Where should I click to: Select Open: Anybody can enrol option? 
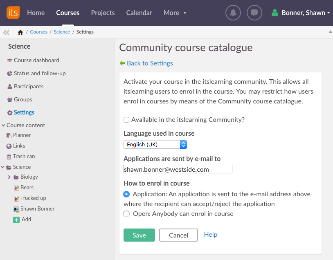(x=126, y=214)
